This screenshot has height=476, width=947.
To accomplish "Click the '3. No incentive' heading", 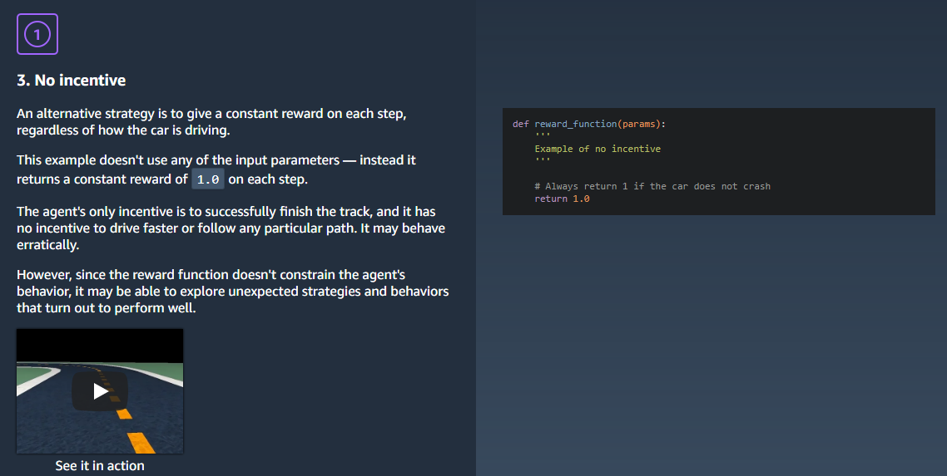I will pyautogui.click(x=72, y=80).
